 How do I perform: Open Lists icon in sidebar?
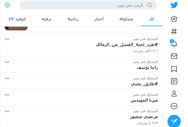tap(174, 81)
